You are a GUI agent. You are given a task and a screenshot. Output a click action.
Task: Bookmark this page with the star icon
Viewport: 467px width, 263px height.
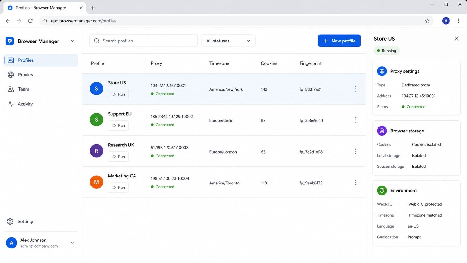click(x=427, y=21)
